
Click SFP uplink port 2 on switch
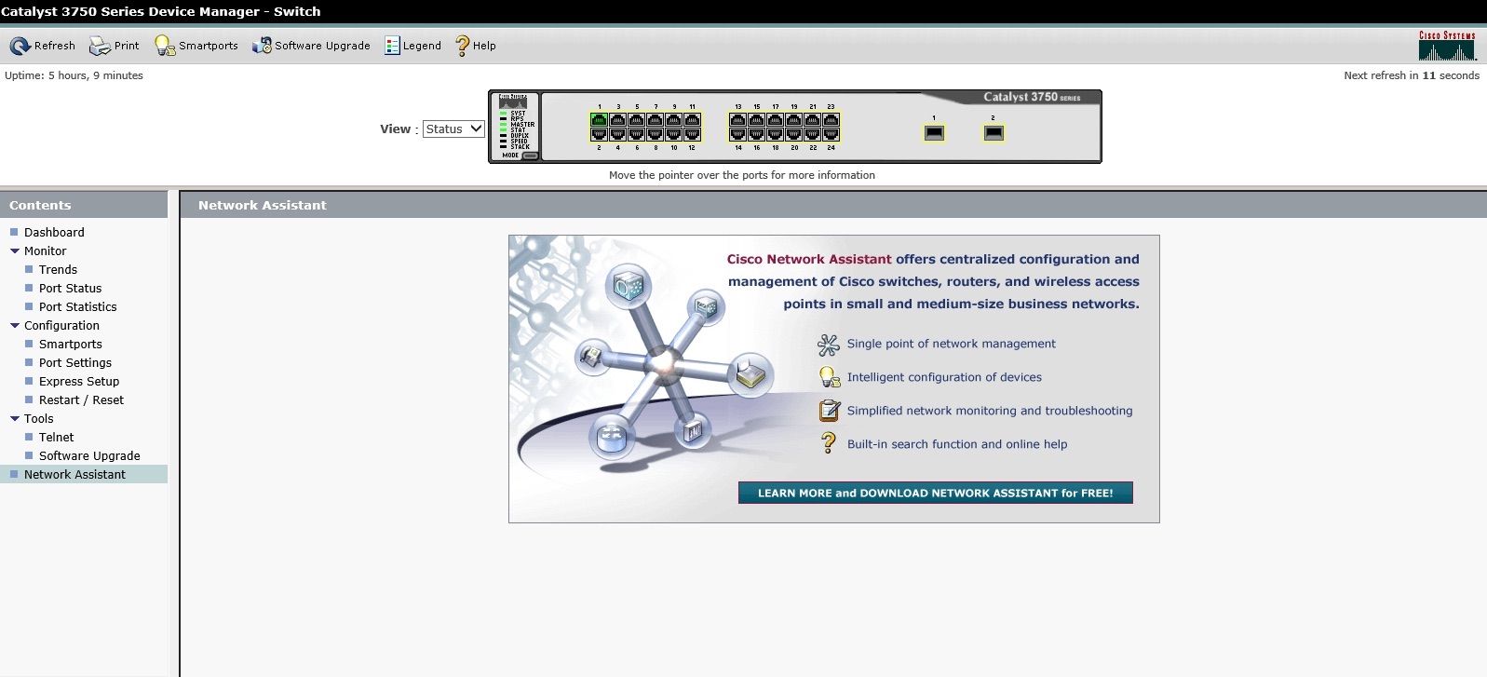(994, 133)
